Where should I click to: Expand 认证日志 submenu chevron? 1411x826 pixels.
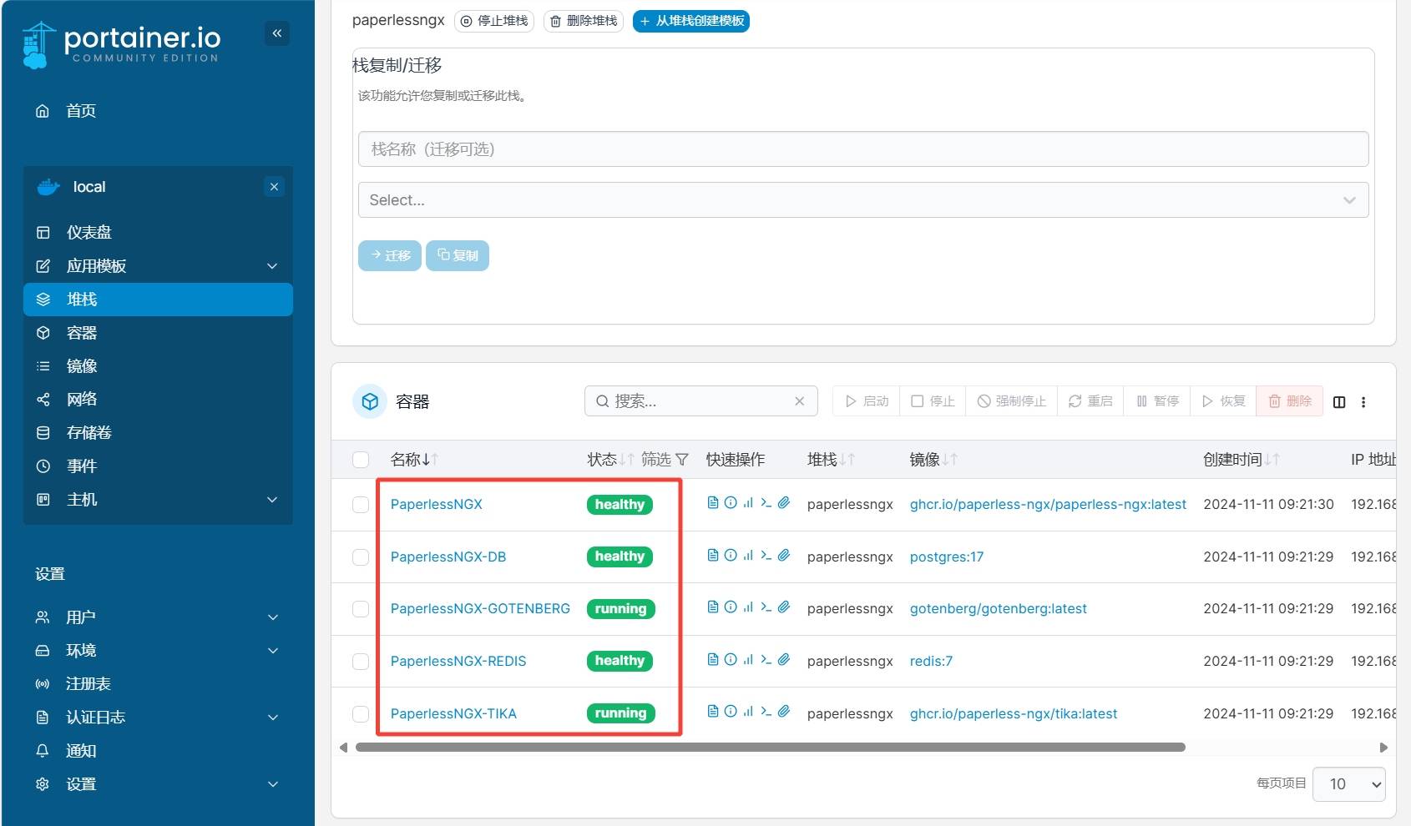pos(272,718)
